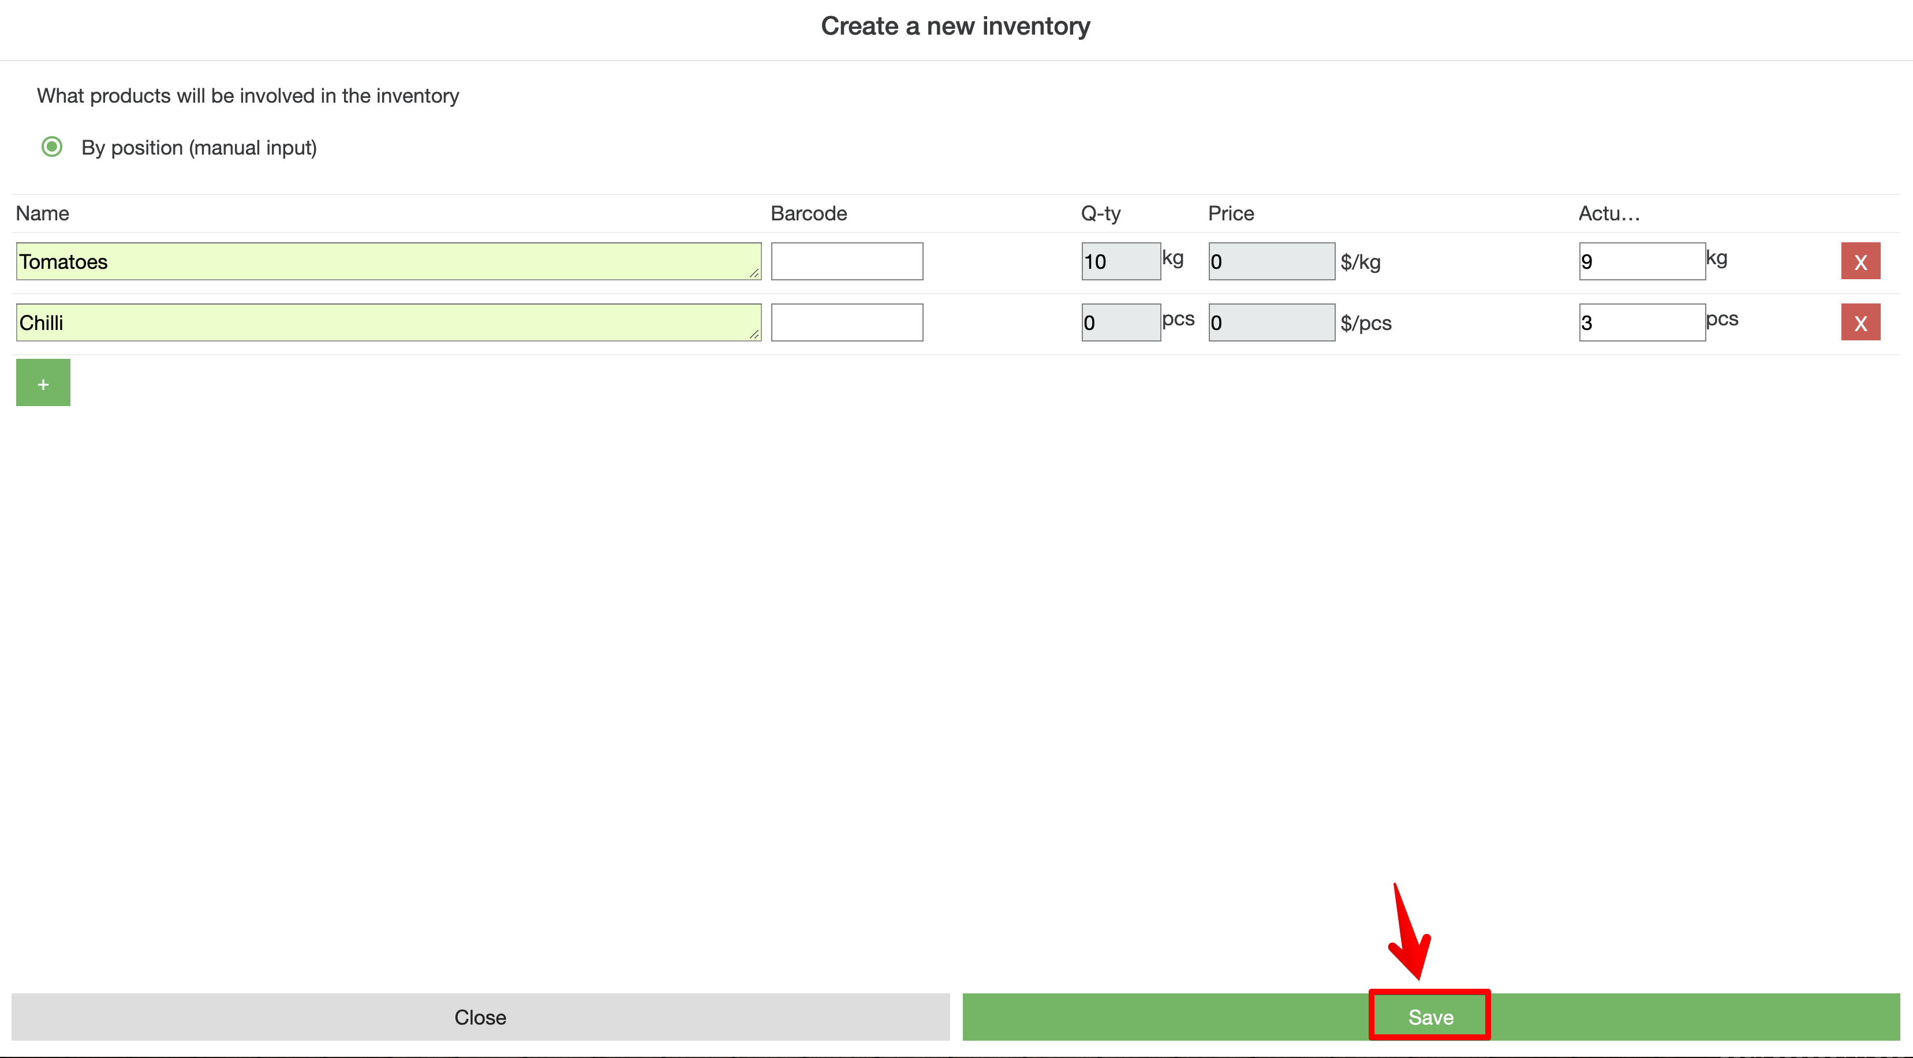Screen dimensions: 1913x1058
Task: Click Chilli quantity field in pcs
Action: (x=1120, y=322)
